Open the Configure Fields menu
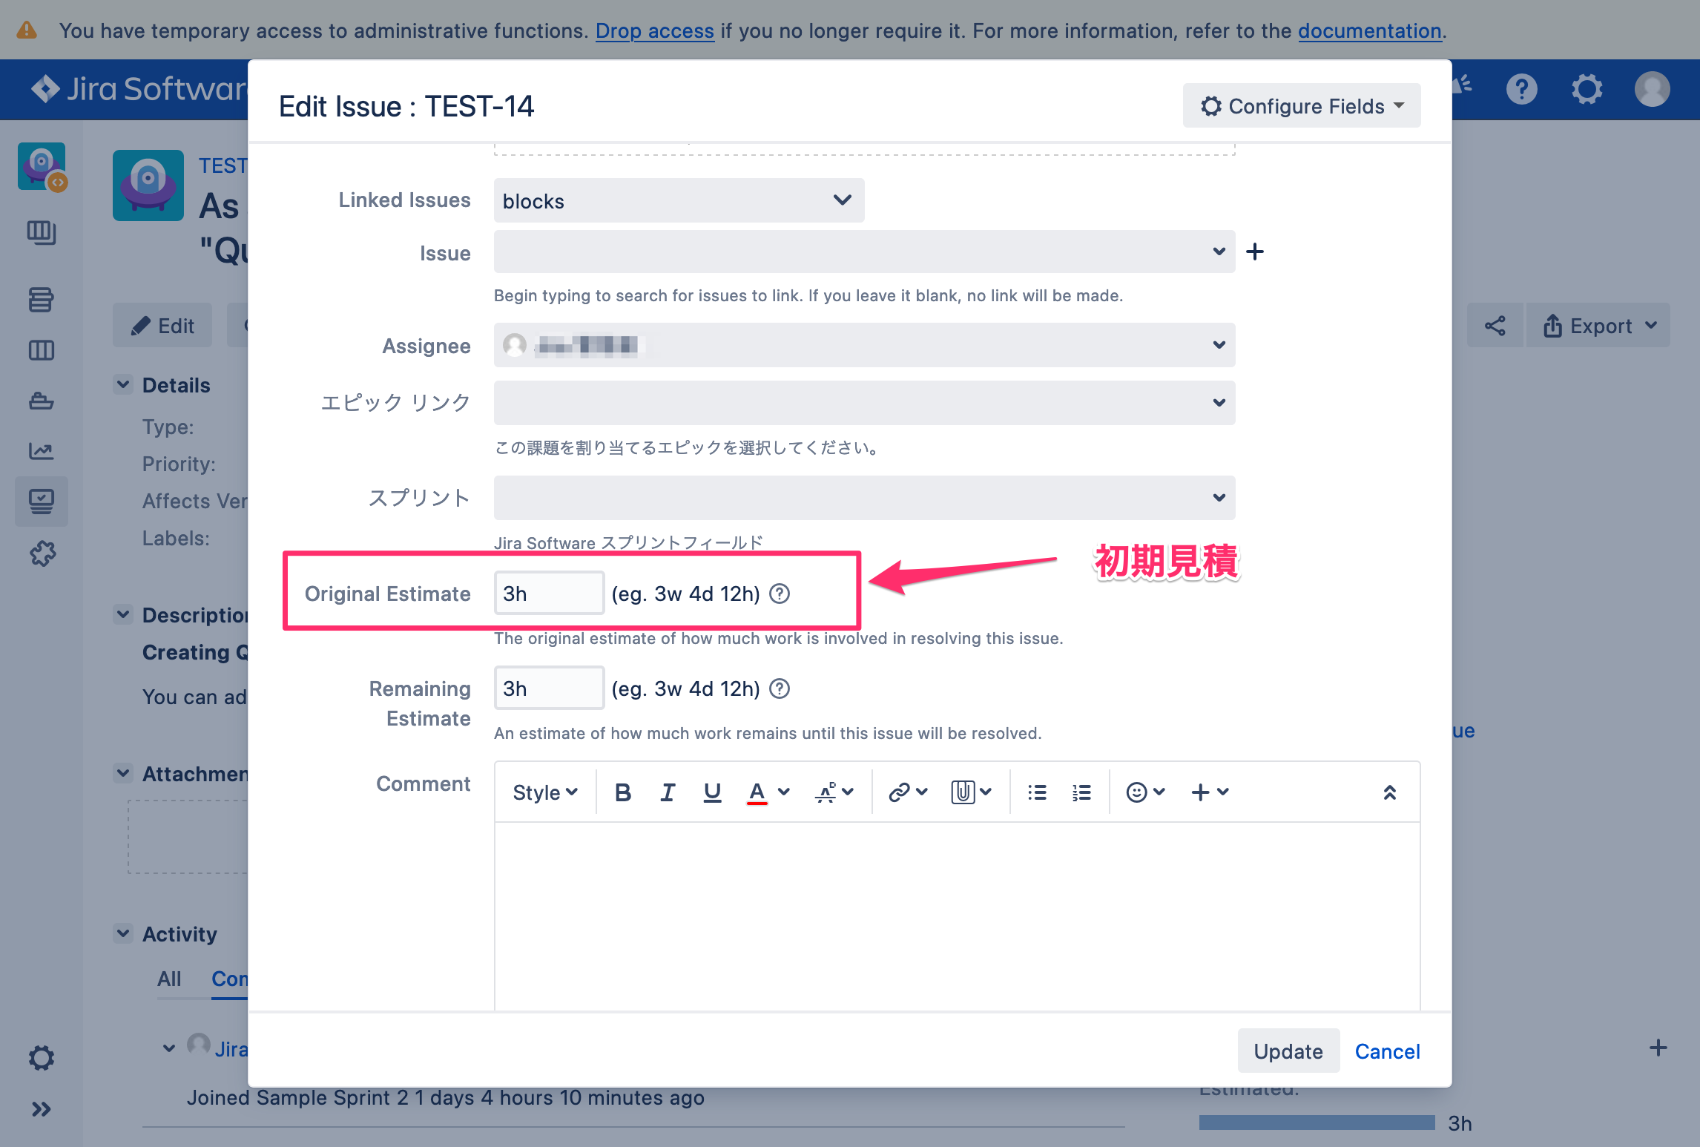This screenshot has height=1147, width=1700. 1302,106
